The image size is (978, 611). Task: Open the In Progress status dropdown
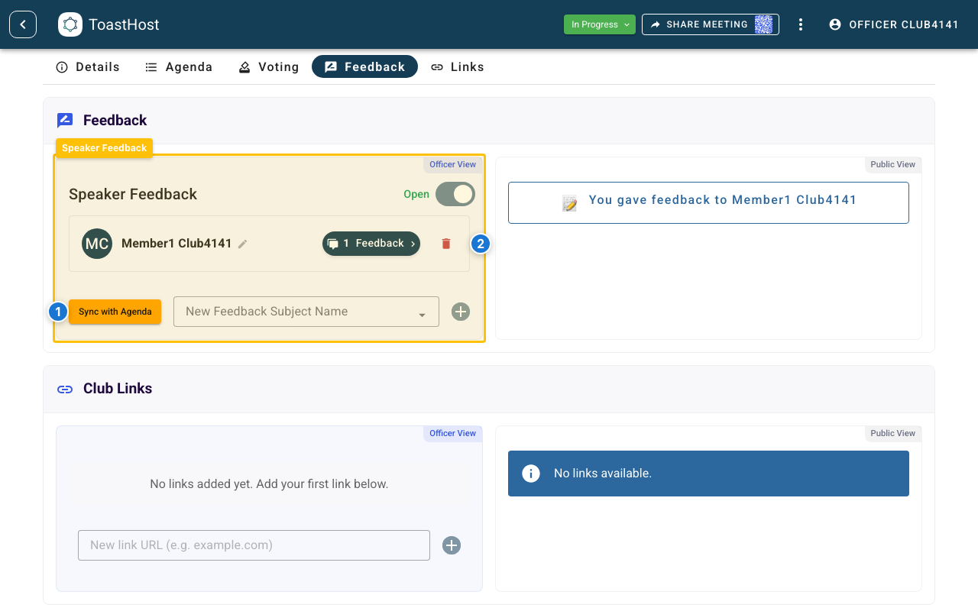click(599, 24)
